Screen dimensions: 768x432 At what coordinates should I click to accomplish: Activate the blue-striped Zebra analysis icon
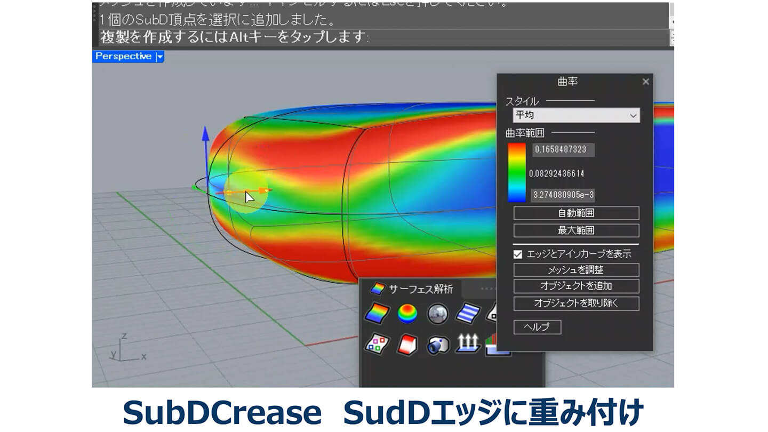tap(468, 314)
